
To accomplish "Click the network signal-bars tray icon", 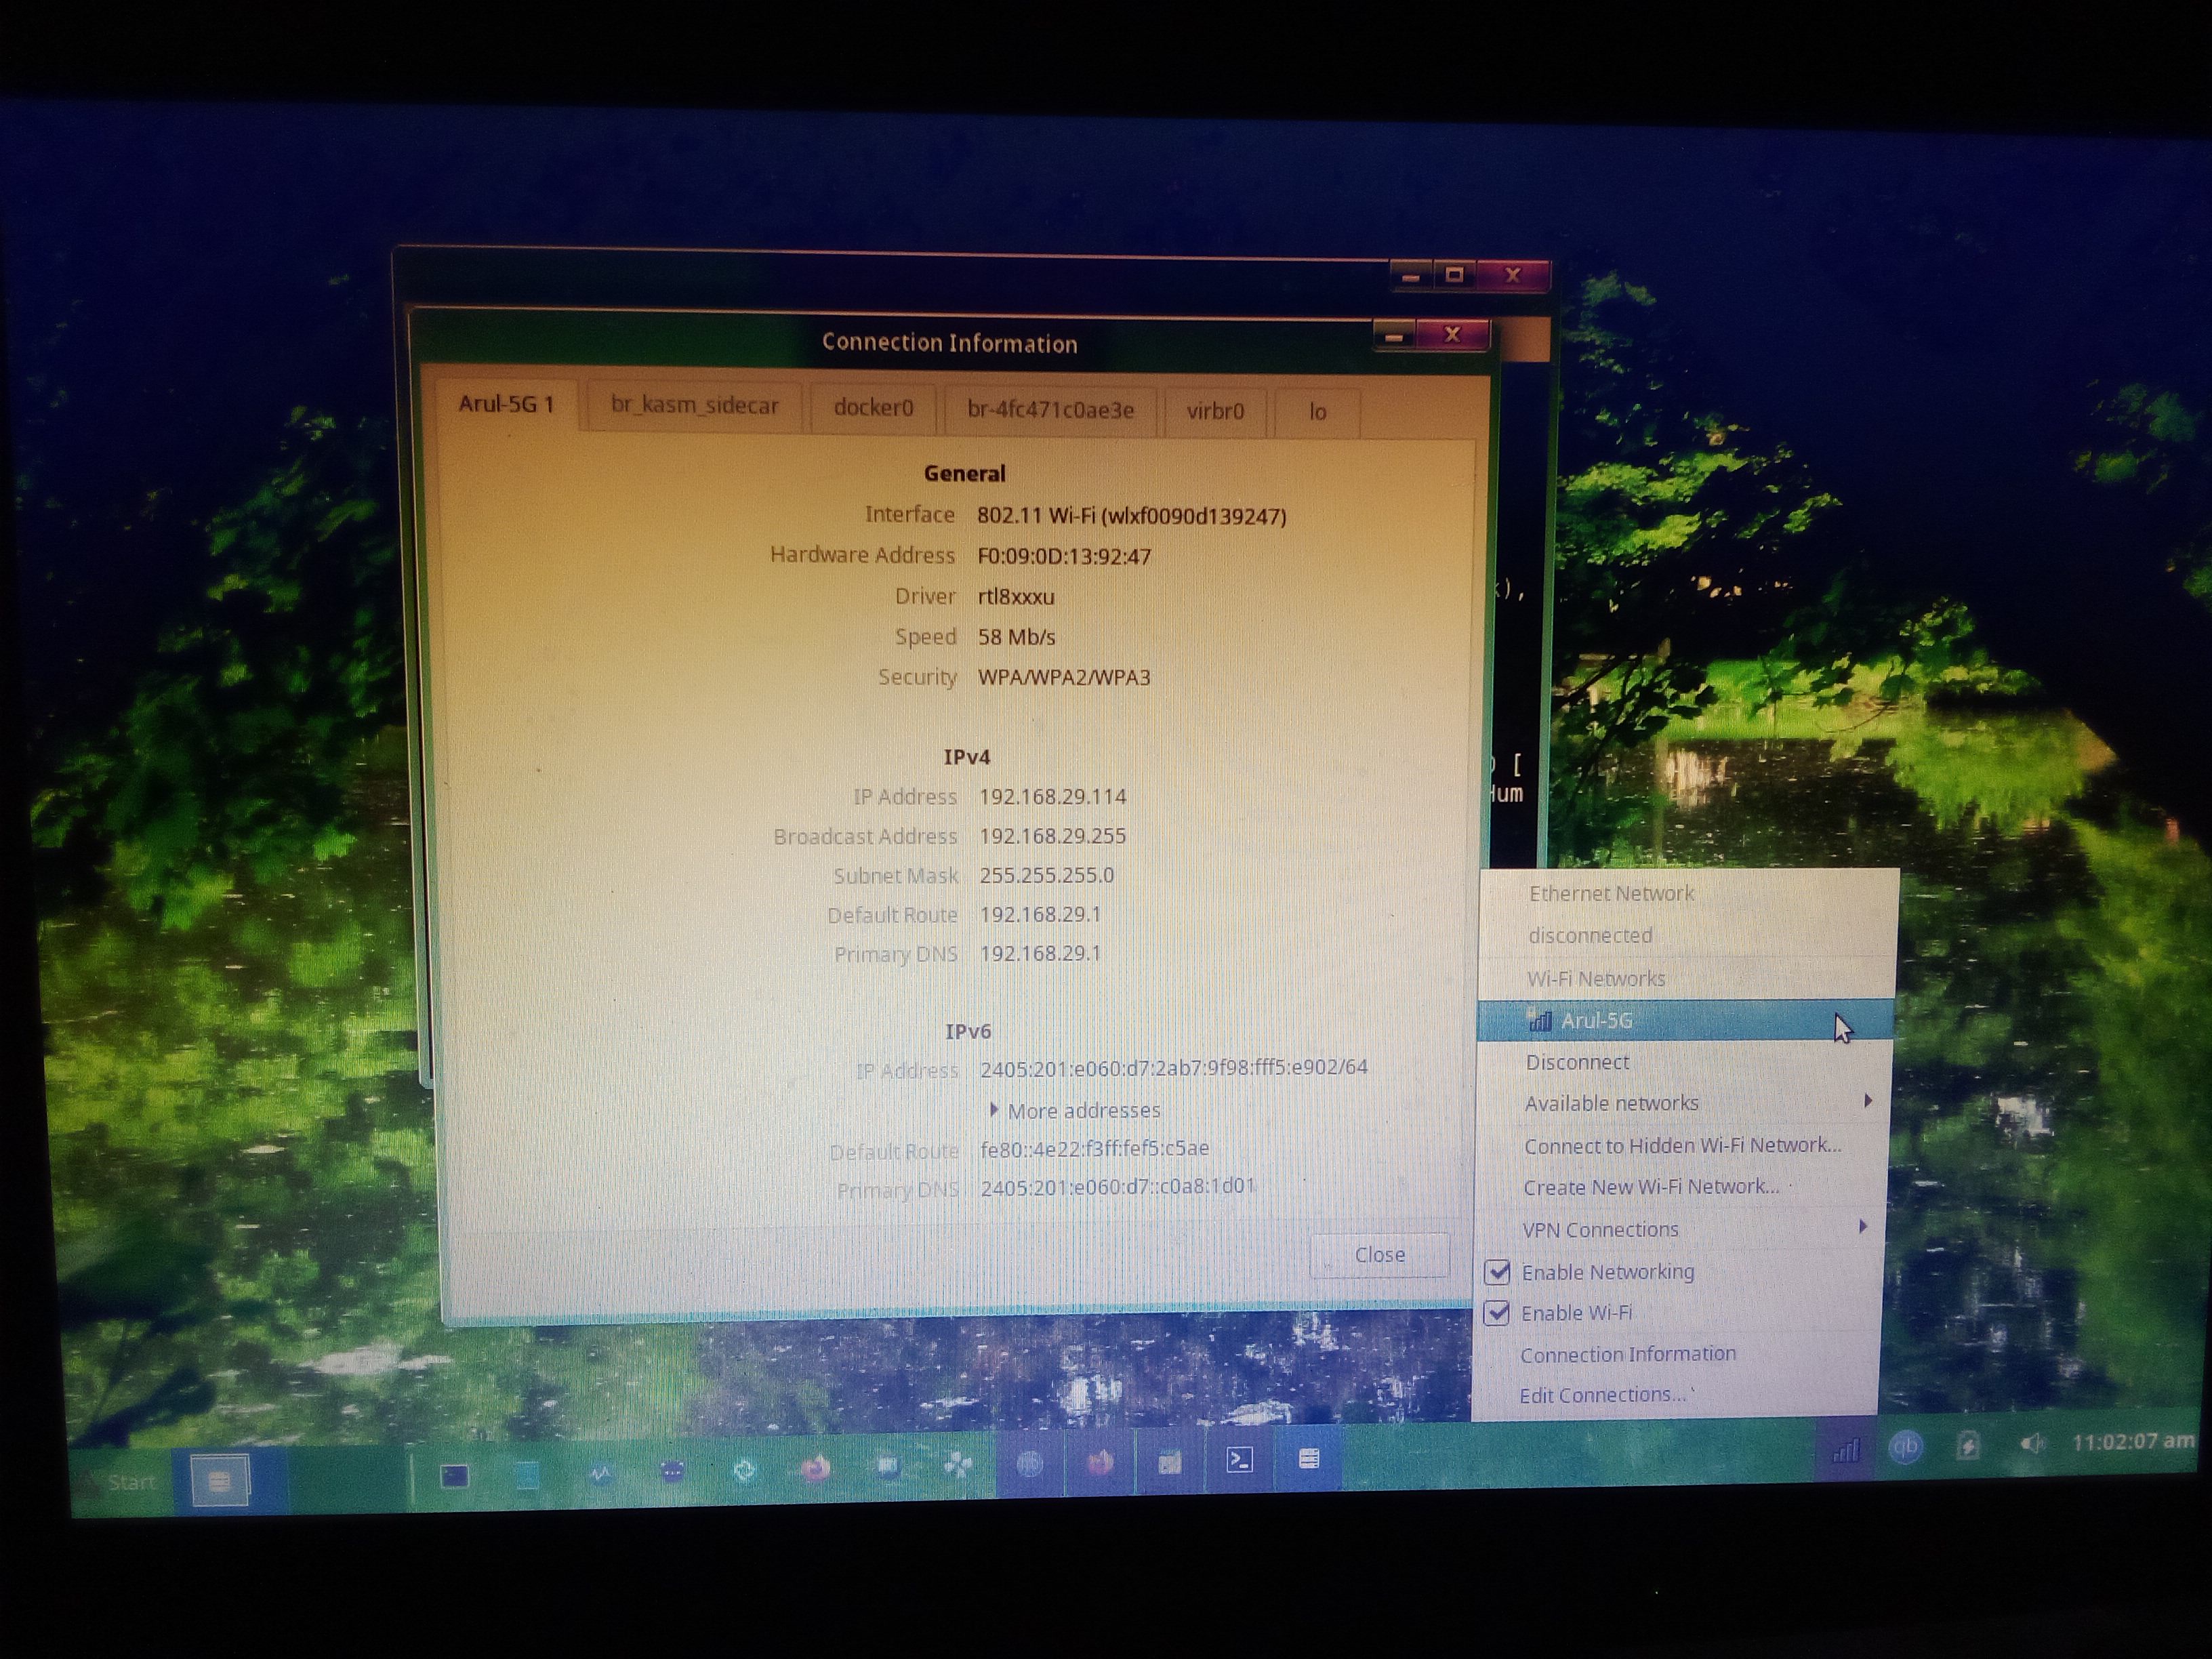I will coord(1845,1449).
